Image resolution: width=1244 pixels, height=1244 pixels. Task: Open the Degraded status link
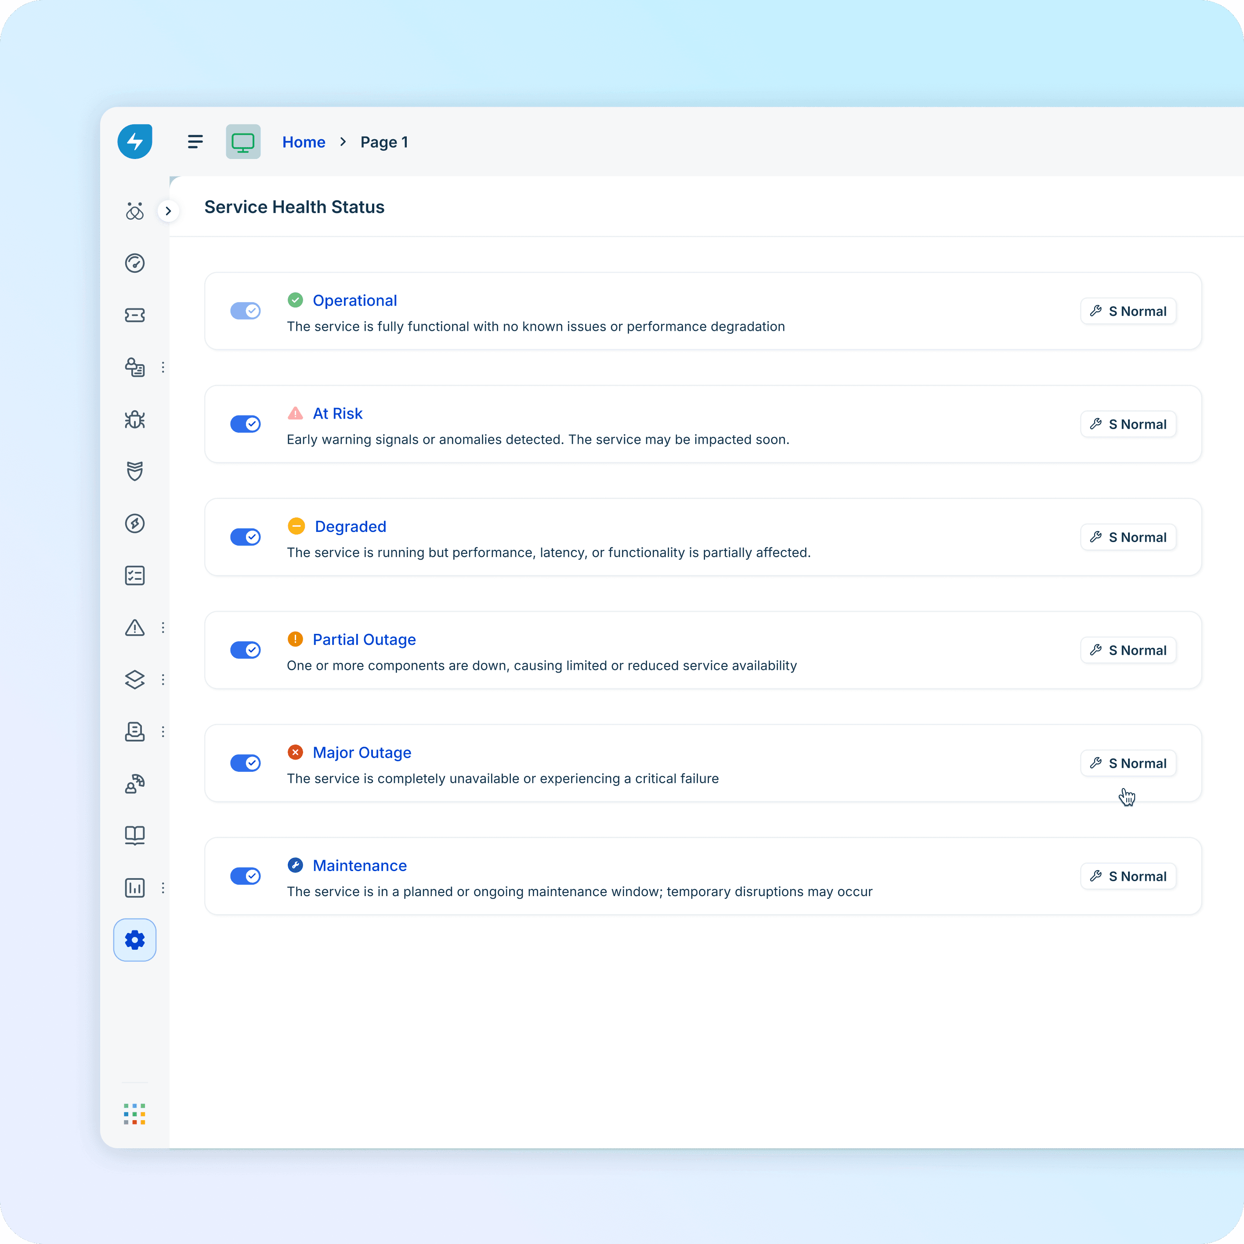[350, 527]
